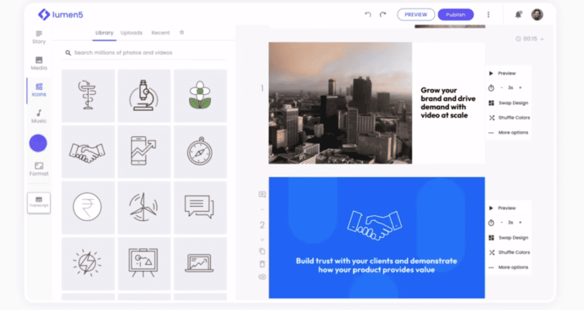
Task: Toggle the eye icon beside scene 2
Action: tap(262, 277)
